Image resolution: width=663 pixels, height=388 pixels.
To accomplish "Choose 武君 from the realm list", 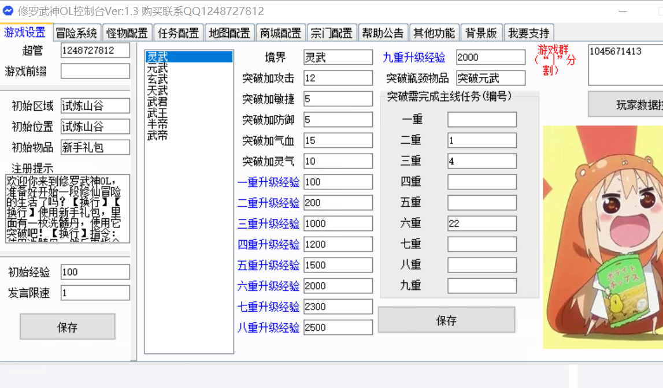I will click(x=157, y=102).
